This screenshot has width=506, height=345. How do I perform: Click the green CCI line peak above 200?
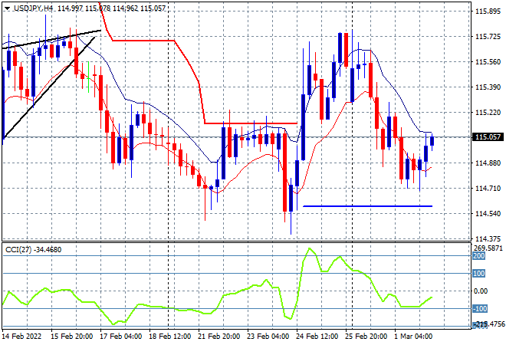click(x=310, y=248)
